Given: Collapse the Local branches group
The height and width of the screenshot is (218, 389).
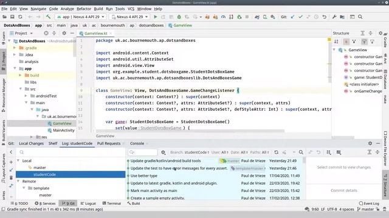Looking at the screenshot, I should 18,160.
